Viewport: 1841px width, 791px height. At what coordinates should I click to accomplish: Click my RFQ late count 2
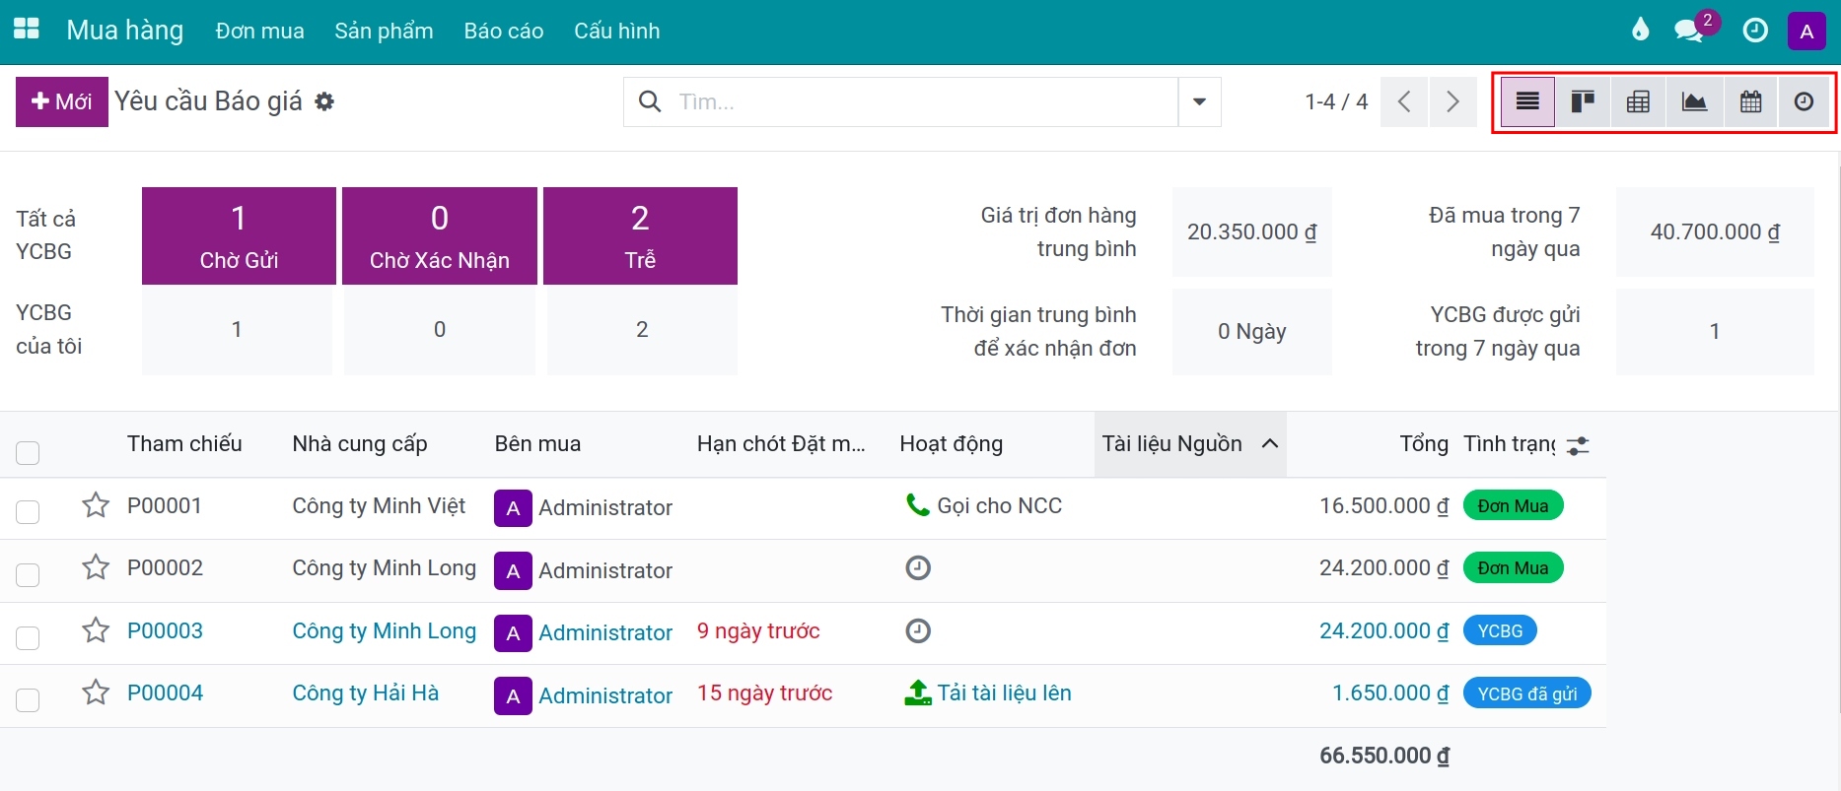(642, 330)
